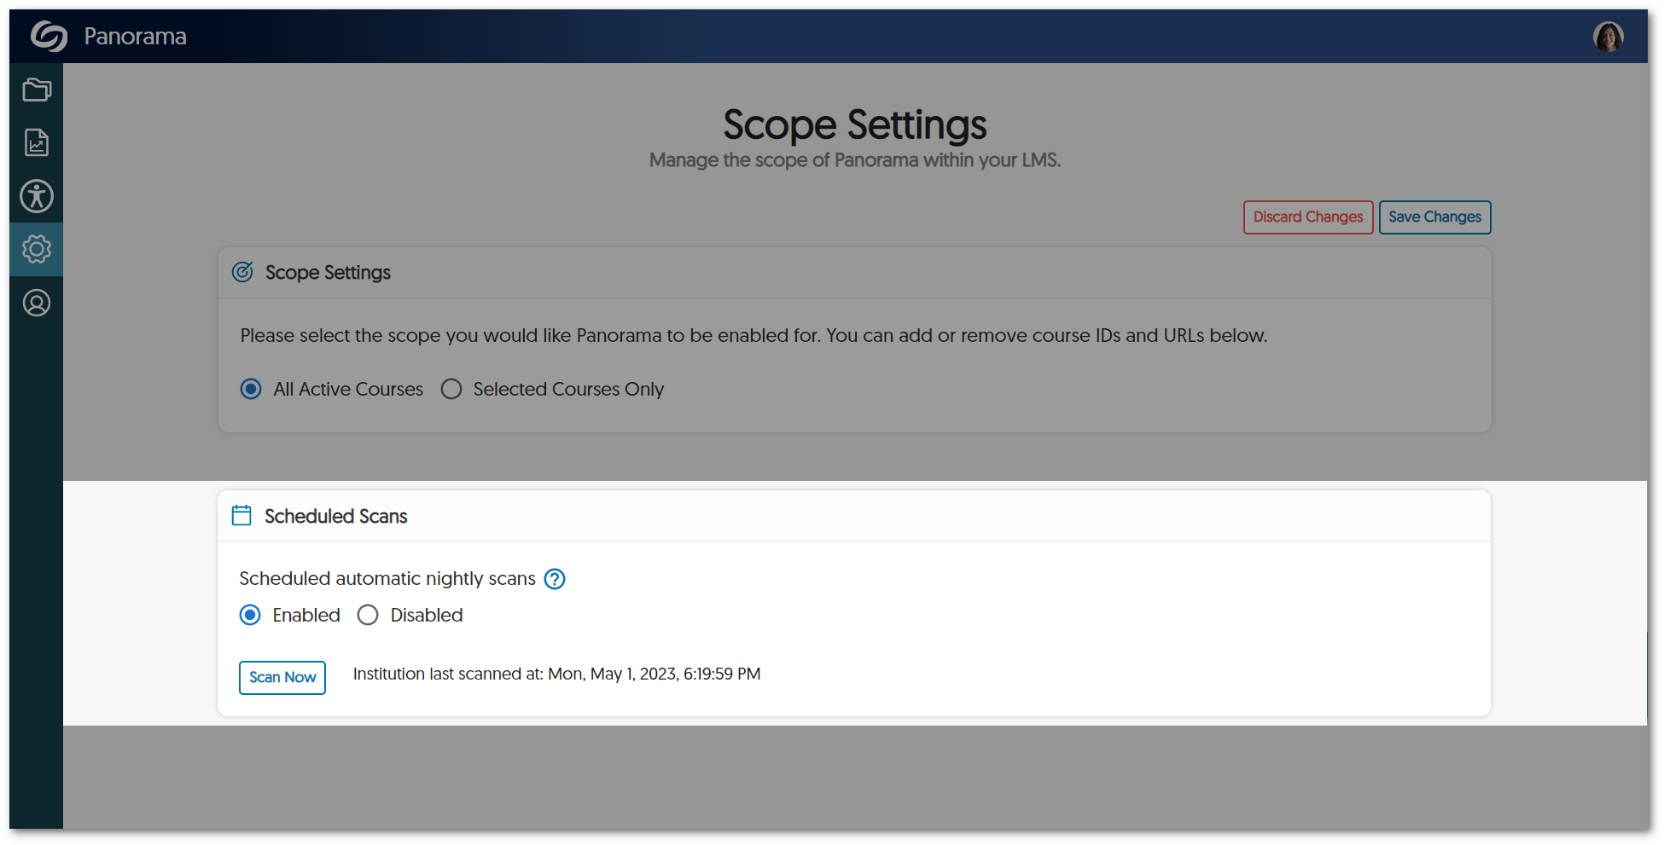Click the Panorama title text
This screenshot has width=1664, height=845.
(x=135, y=37)
